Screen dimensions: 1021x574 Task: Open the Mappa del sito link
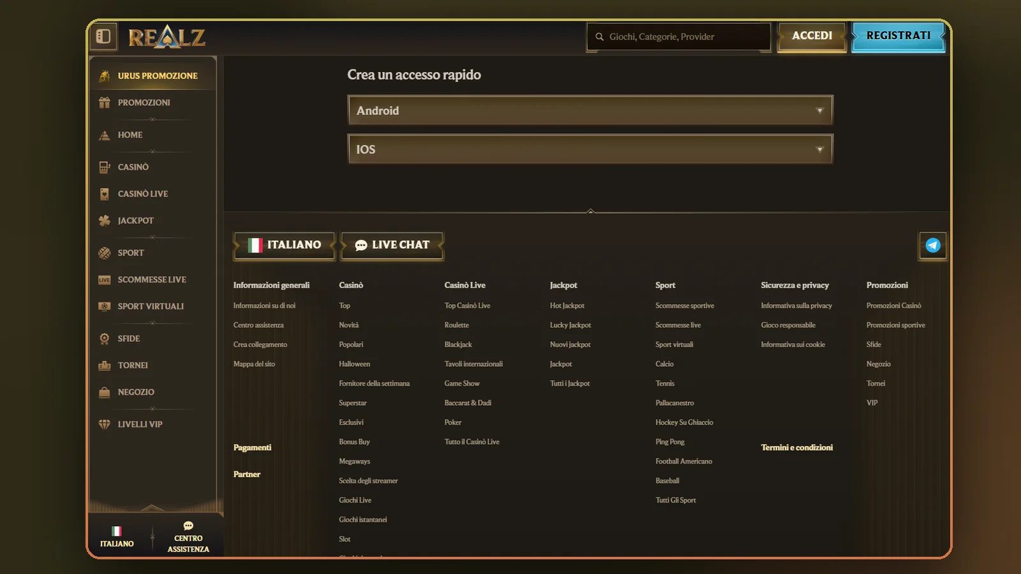click(x=254, y=364)
